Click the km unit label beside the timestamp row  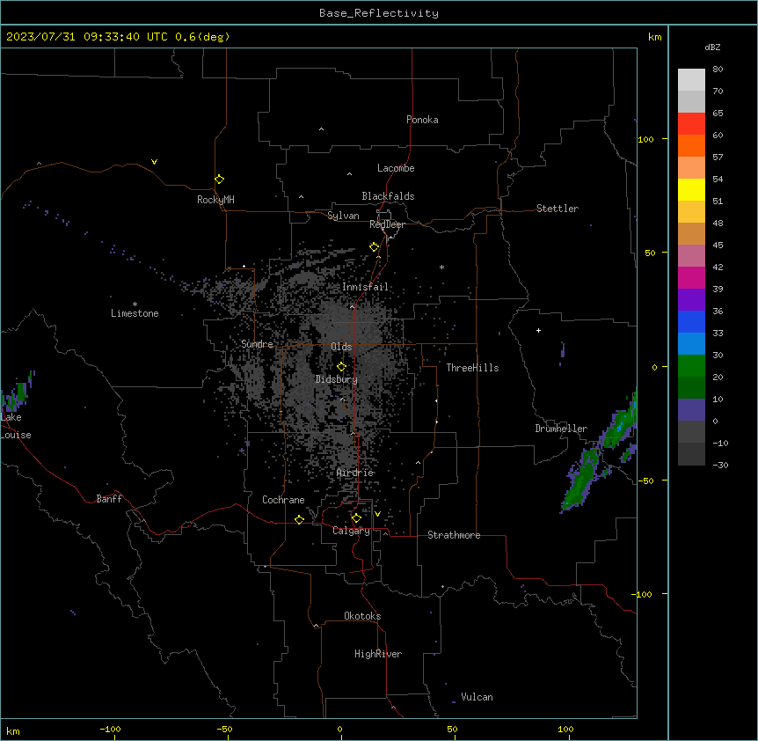point(654,37)
